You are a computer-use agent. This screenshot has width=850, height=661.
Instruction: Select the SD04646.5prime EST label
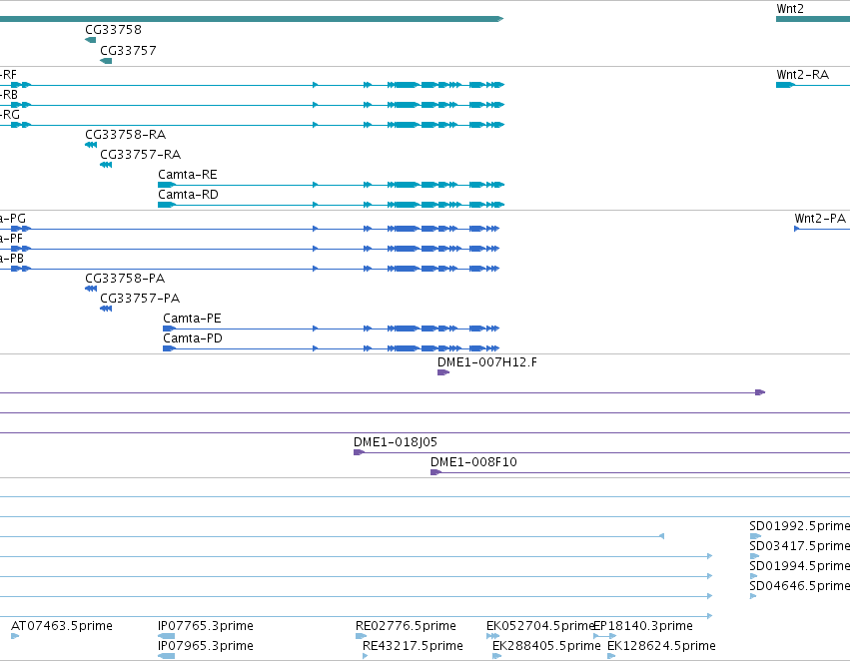point(800,586)
